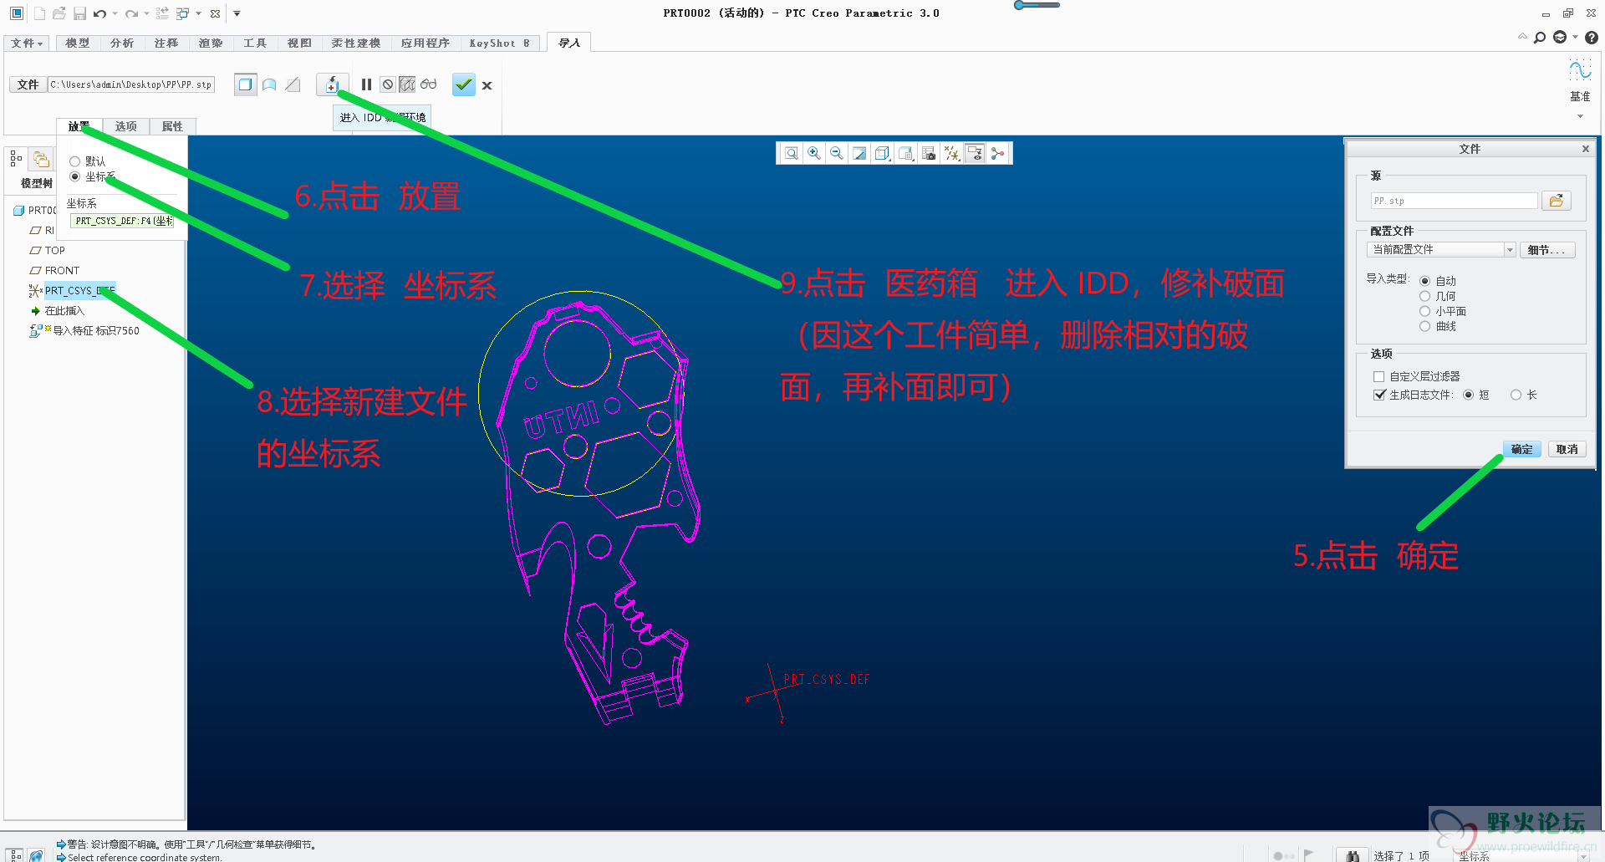Screen dimensions: 1605x862
Task: Expand the Undo history dropdown arrow
Action: tap(115, 14)
